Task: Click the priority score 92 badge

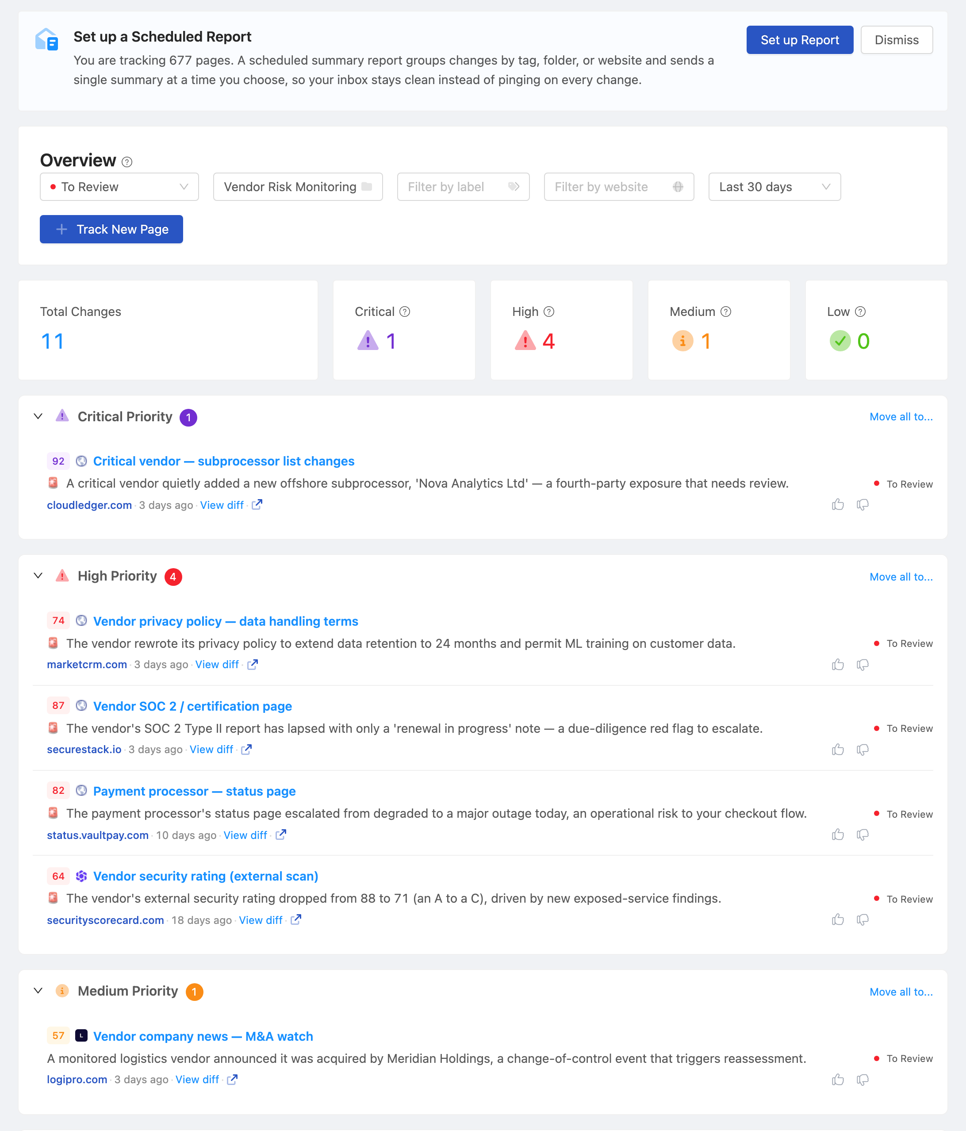Action: click(x=58, y=461)
